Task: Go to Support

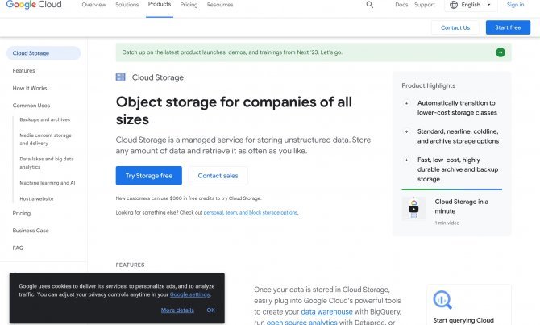Action: 425,5
